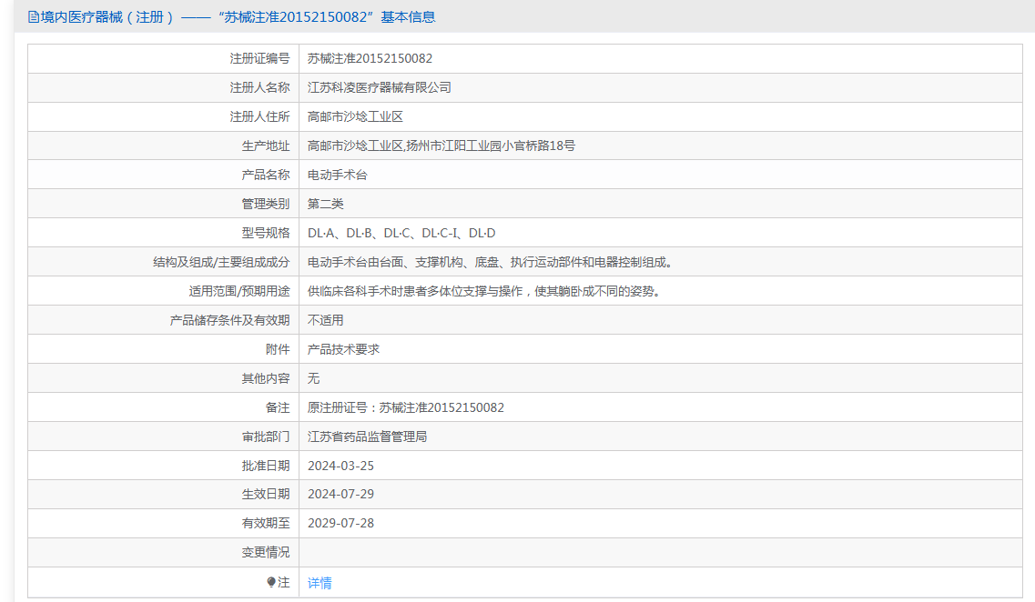The image size is (1035, 602).
Task: Click the 适用范围/预期用途 label
Action: click(x=238, y=291)
